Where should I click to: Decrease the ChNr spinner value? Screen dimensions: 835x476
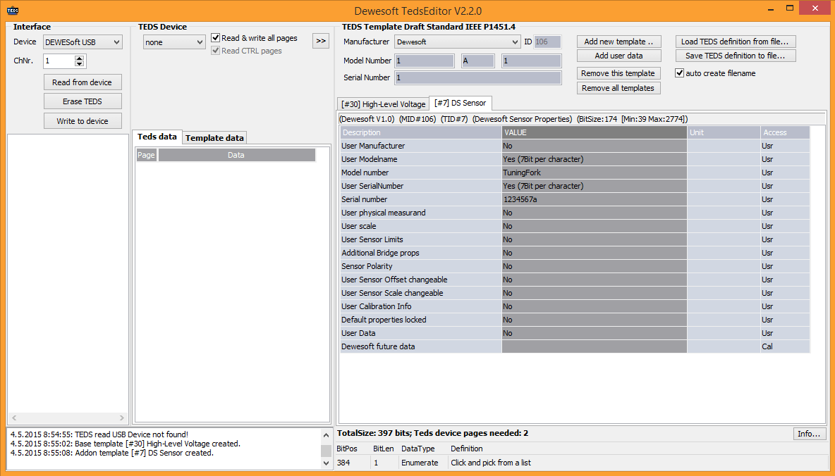(x=80, y=64)
